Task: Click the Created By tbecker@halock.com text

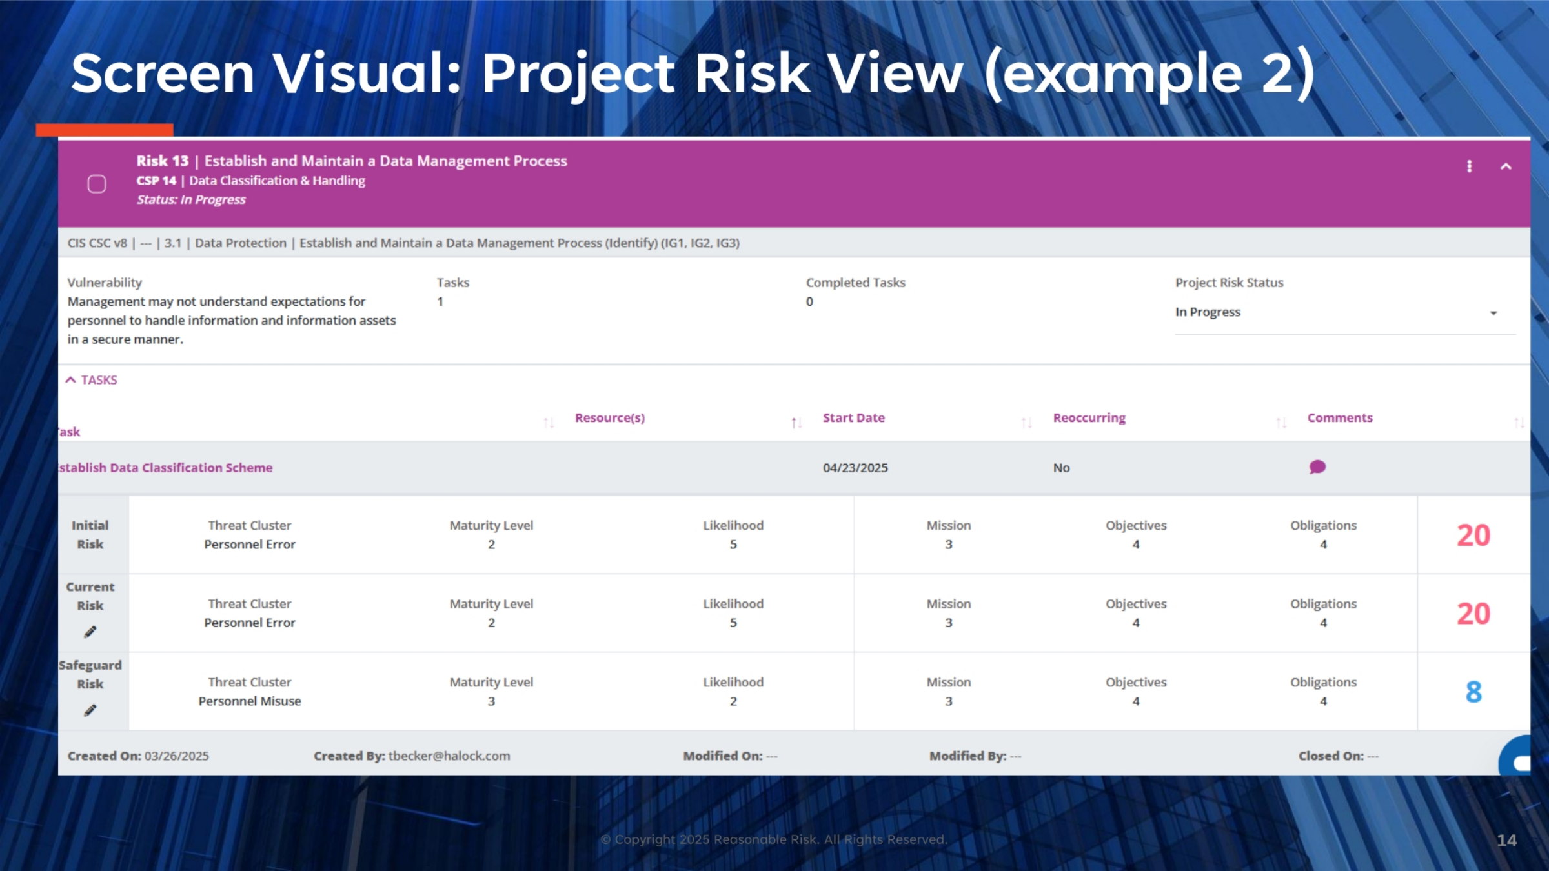Action: point(412,756)
